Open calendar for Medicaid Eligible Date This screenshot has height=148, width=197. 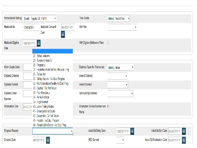click(x=39, y=43)
